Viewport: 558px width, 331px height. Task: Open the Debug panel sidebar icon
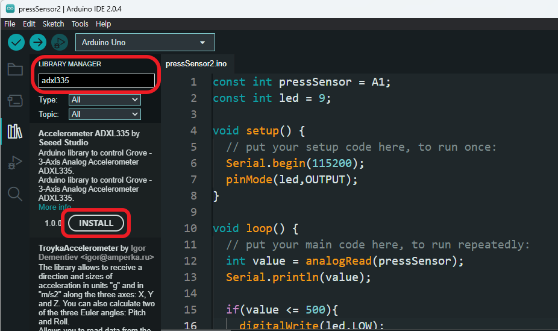15,163
